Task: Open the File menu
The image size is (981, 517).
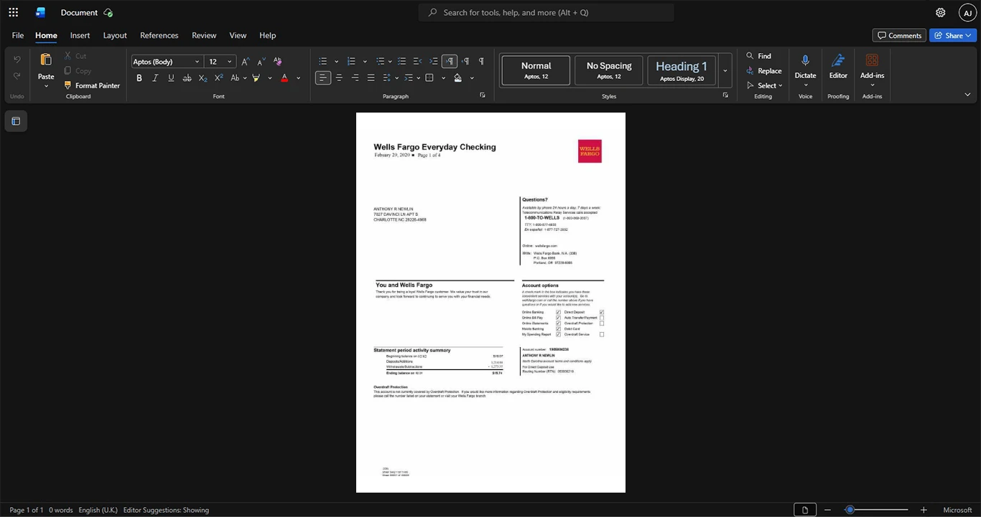Action: tap(18, 35)
